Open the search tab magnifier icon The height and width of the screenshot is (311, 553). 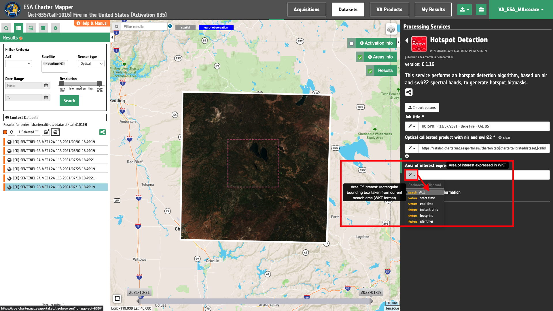(6, 28)
